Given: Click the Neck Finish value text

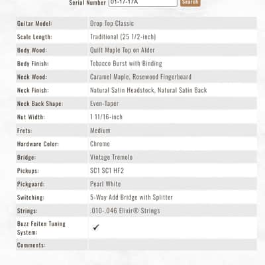Looking at the screenshot, I should [x=148, y=90].
